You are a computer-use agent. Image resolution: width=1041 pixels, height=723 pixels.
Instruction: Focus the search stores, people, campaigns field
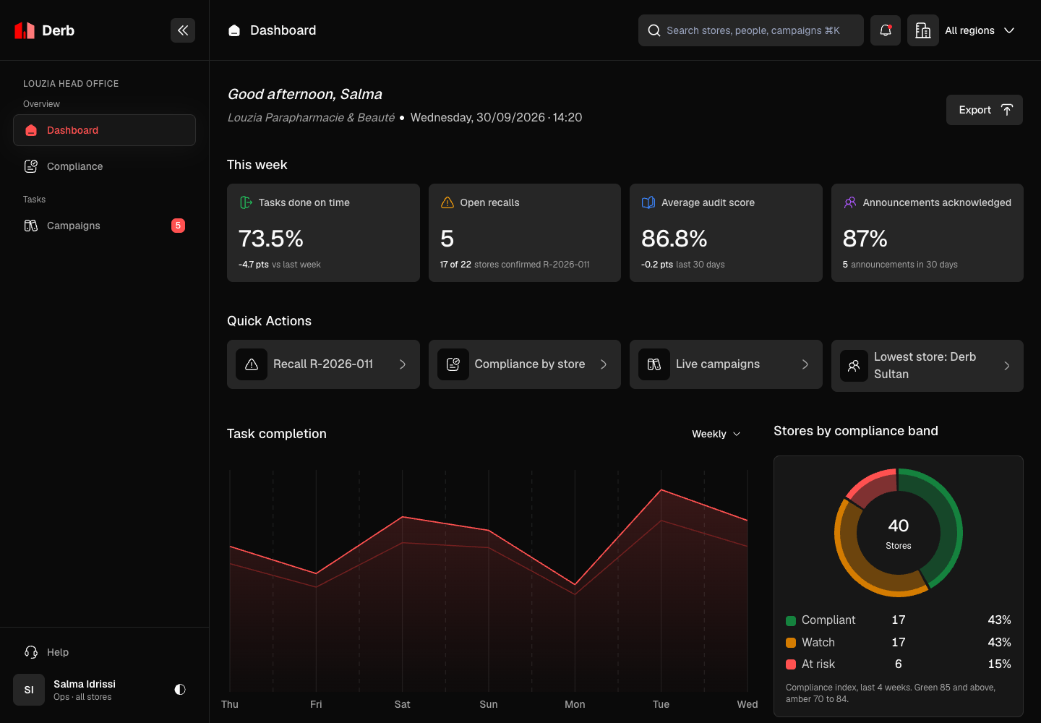pyautogui.click(x=751, y=30)
